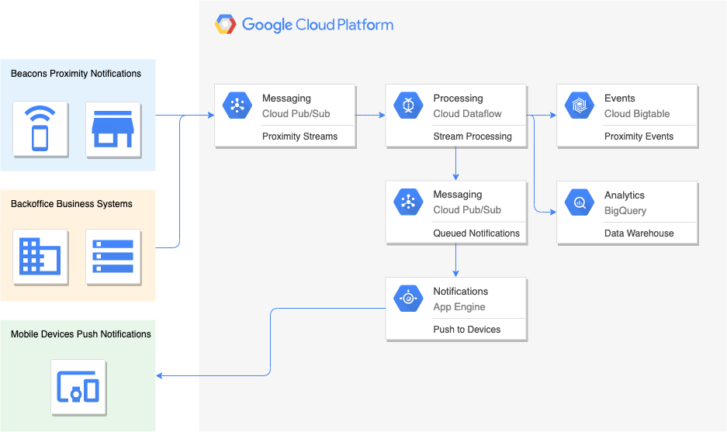Viewport: 727px width, 432px height.
Task: Click the BigQuery label
Action: 625,211
